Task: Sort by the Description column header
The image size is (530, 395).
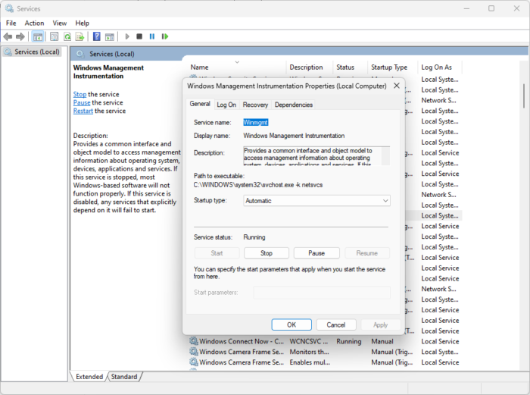Action: click(x=309, y=67)
